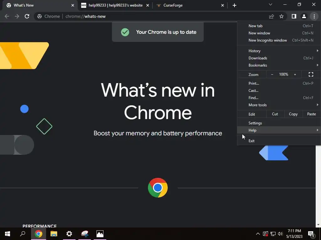Expand the More tools submenu

point(279,105)
